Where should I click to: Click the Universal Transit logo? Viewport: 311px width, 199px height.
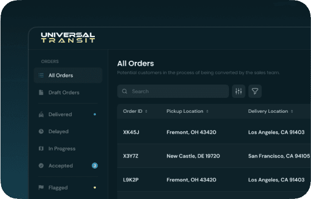coord(68,38)
